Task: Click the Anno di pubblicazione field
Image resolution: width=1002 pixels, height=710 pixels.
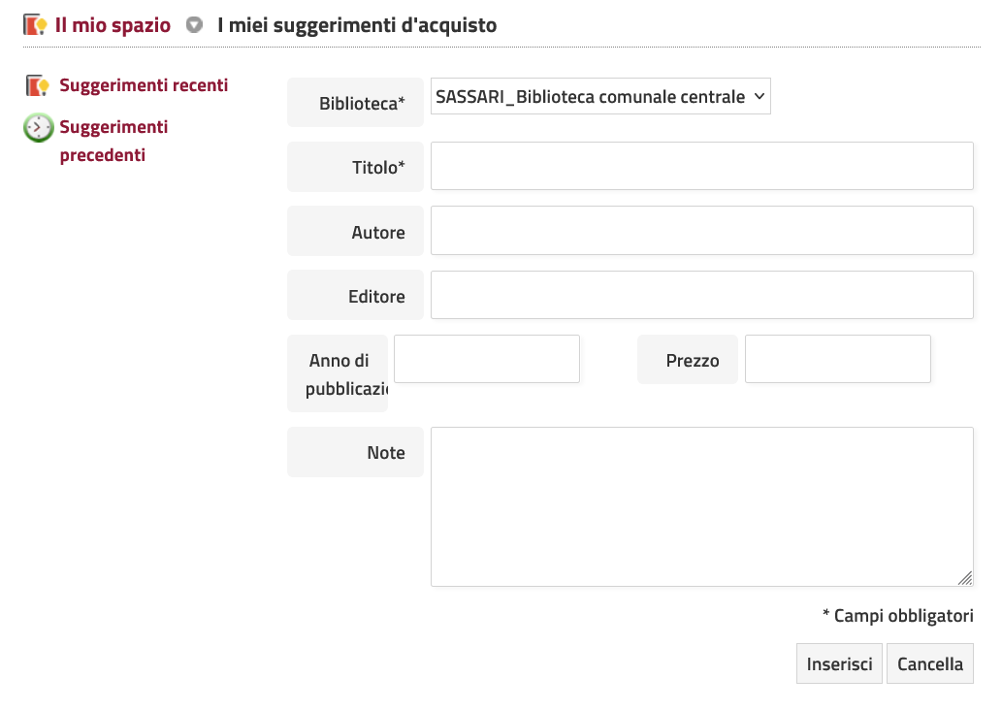Action: [486, 358]
